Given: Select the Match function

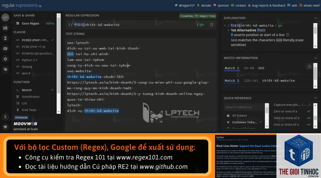Looking at the screenshot, I should [x=35, y=90].
